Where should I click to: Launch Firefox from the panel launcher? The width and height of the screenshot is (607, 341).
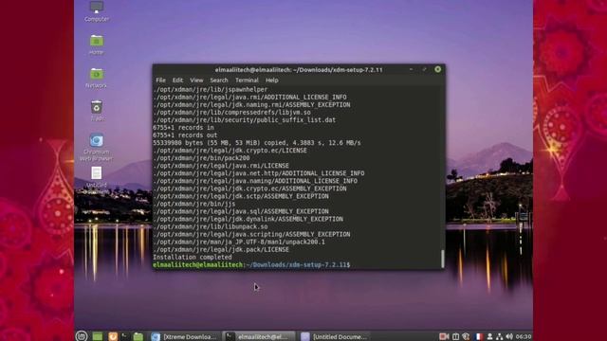tap(113, 336)
